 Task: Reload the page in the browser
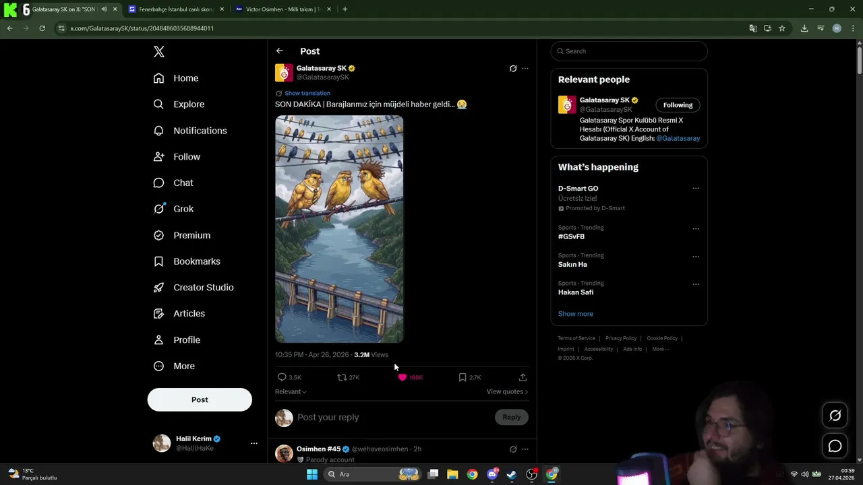(x=42, y=28)
